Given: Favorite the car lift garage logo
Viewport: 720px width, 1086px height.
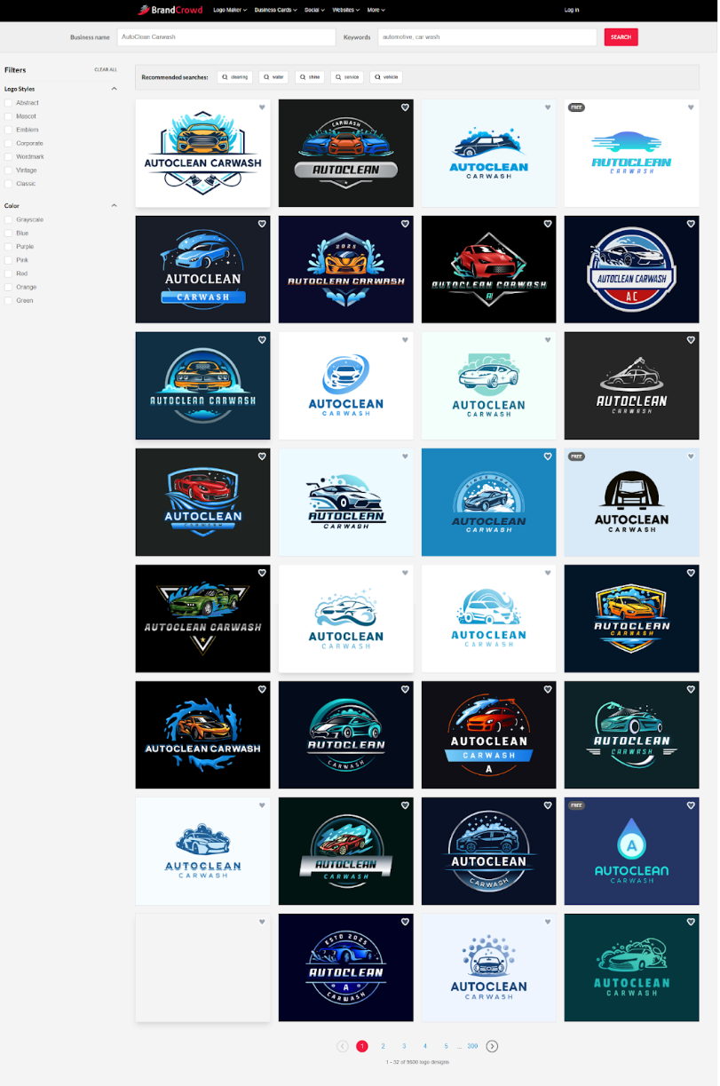Looking at the screenshot, I should [691, 456].
